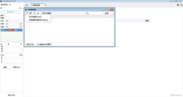Select SSH连接(Linux) from the menu
Viewport: 183px width, 97px height.
coord(35,17)
